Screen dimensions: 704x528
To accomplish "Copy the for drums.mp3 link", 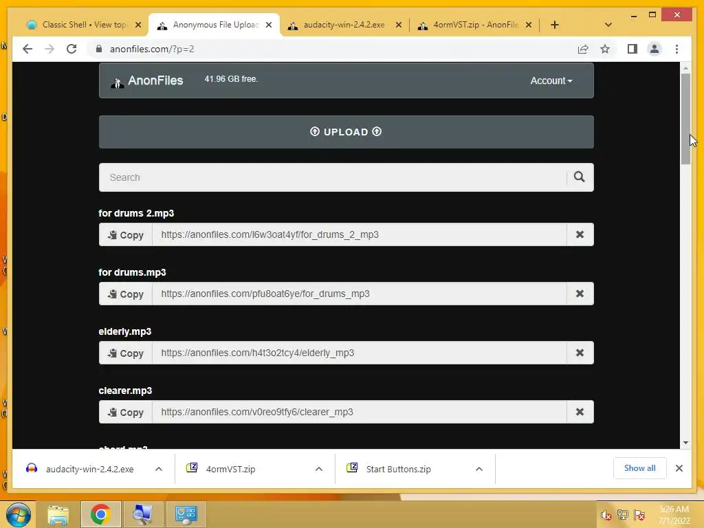I will (126, 294).
